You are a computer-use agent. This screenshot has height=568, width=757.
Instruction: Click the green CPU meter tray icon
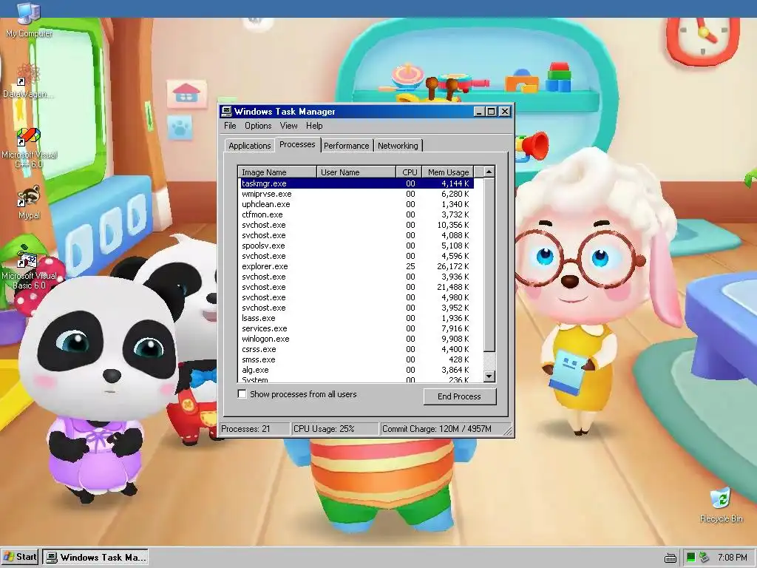pos(691,558)
